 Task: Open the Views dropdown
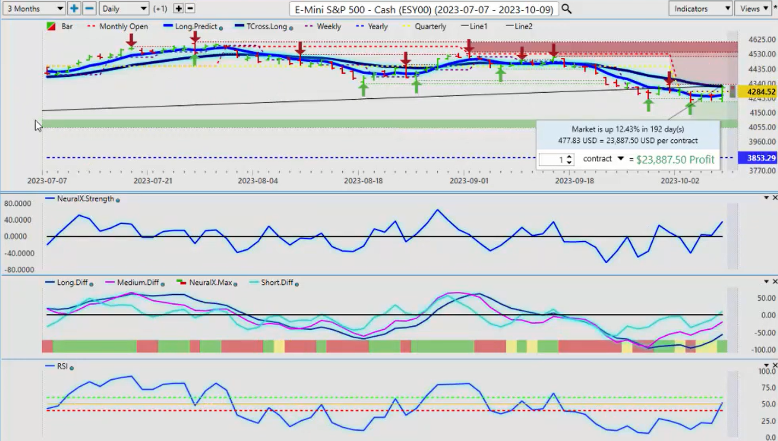click(754, 9)
